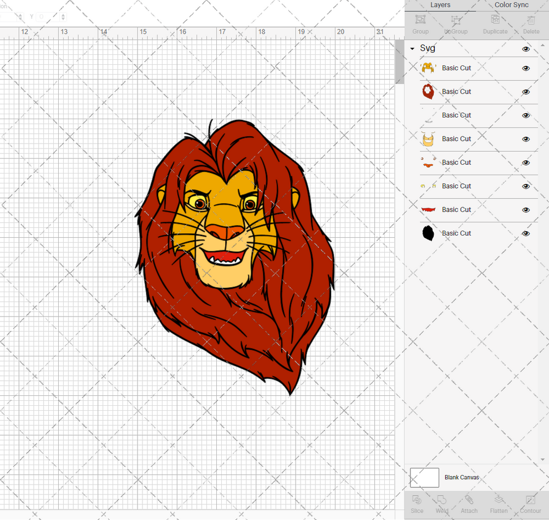This screenshot has height=520, width=549.
Task: Hide the topmost Basic Cut mane layer
Action: tap(525, 68)
